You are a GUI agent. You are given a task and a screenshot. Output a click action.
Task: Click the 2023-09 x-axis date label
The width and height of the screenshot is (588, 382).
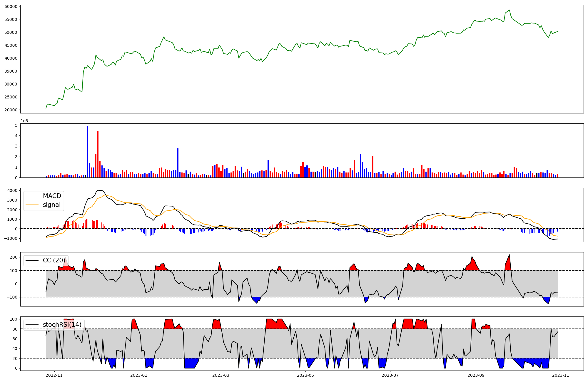pos(476,375)
